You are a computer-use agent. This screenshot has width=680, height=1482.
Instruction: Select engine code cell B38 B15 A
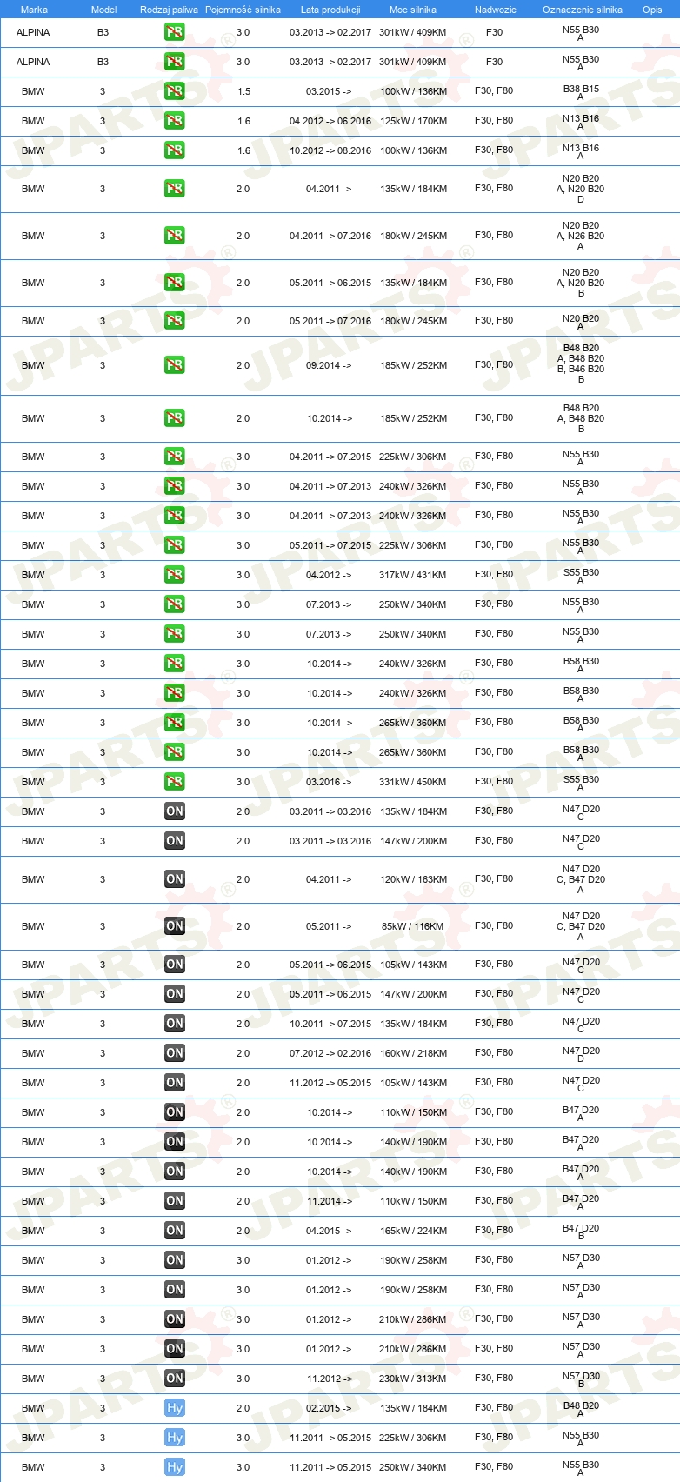click(581, 92)
